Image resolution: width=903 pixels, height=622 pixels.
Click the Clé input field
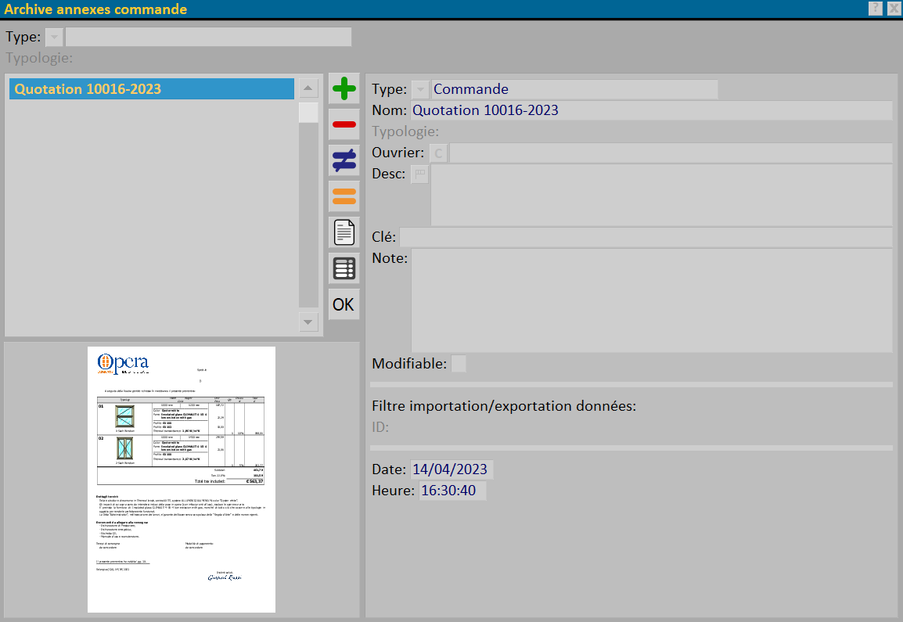click(x=646, y=237)
